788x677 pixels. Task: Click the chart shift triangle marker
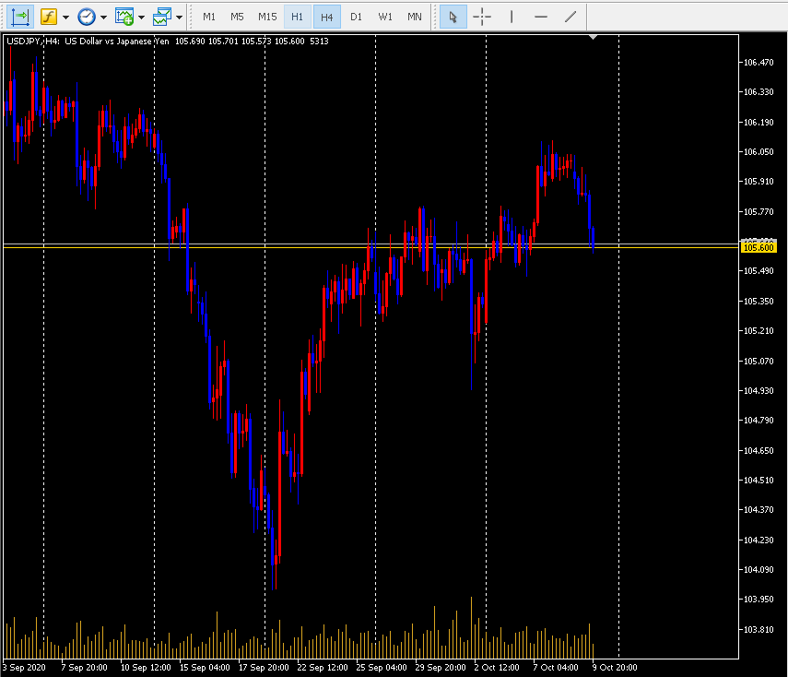(x=594, y=37)
